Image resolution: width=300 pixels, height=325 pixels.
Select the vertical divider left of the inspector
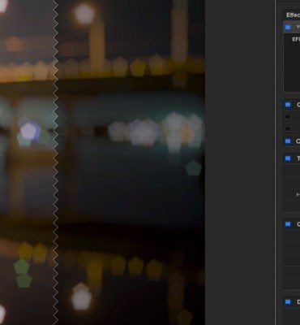click(276, 162)
